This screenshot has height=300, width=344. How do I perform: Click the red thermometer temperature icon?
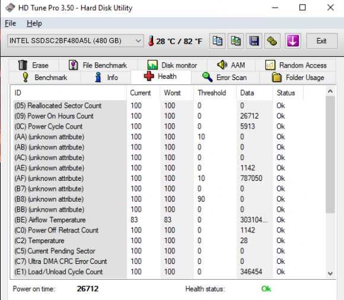pos(151,41)
